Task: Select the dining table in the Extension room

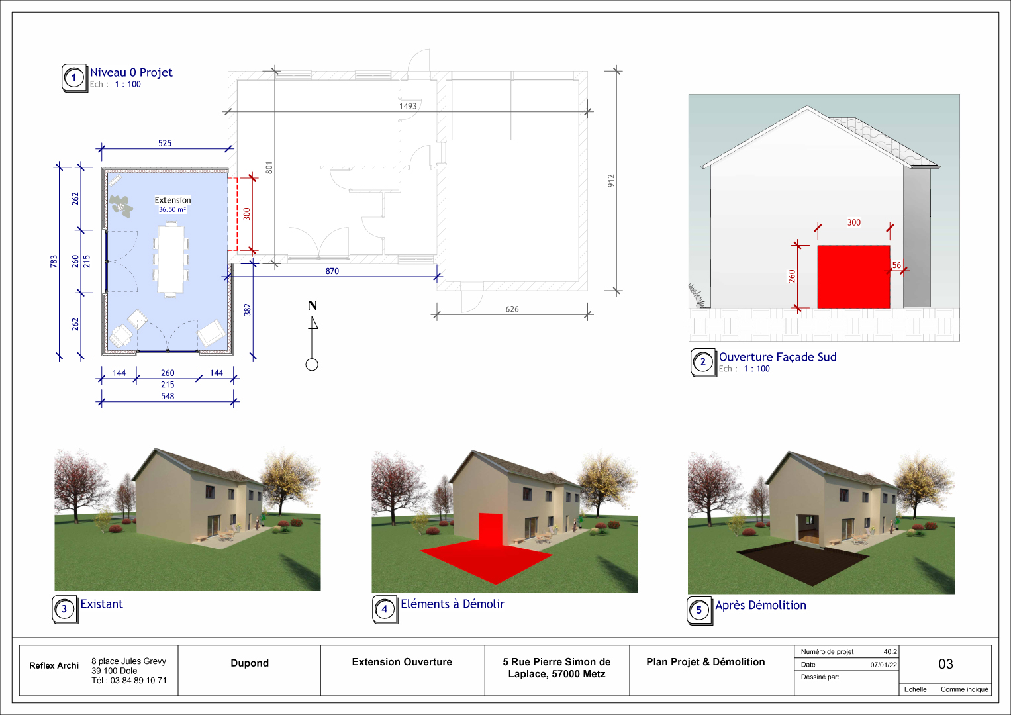Action: [x=171, y=259]
